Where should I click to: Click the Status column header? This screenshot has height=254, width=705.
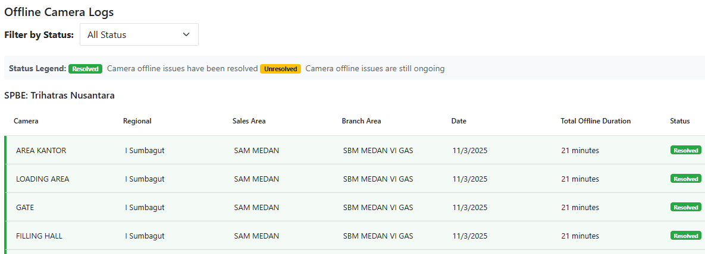(x=679, y=121)
